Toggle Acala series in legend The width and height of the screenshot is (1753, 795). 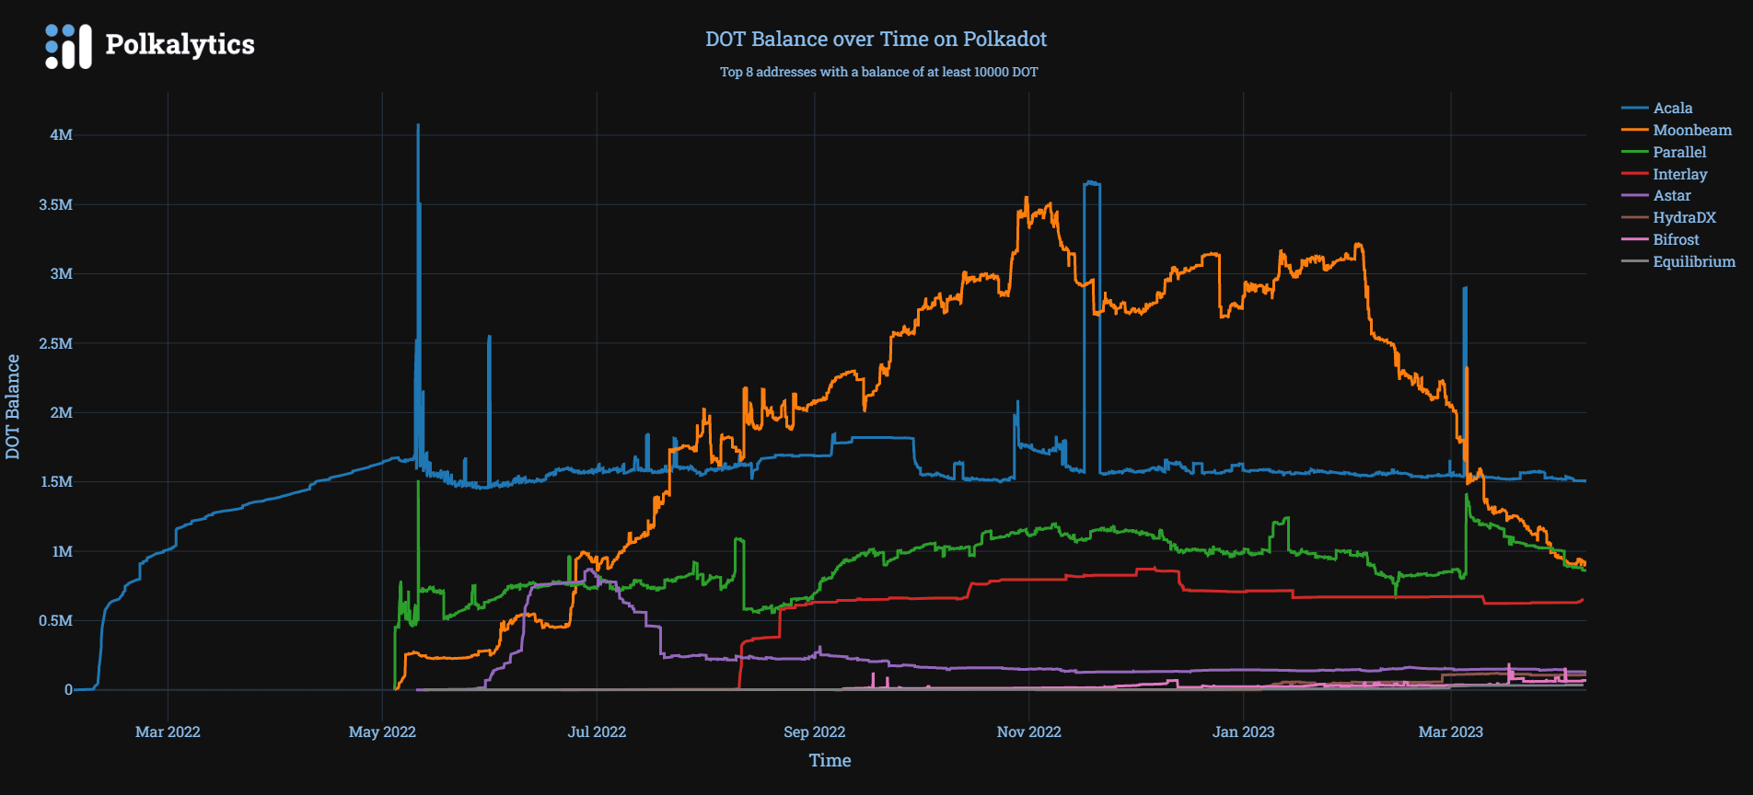pos(1672,109)
